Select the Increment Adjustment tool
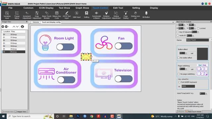The width and height of the screenshot is (212, 119). coord(27,15)
